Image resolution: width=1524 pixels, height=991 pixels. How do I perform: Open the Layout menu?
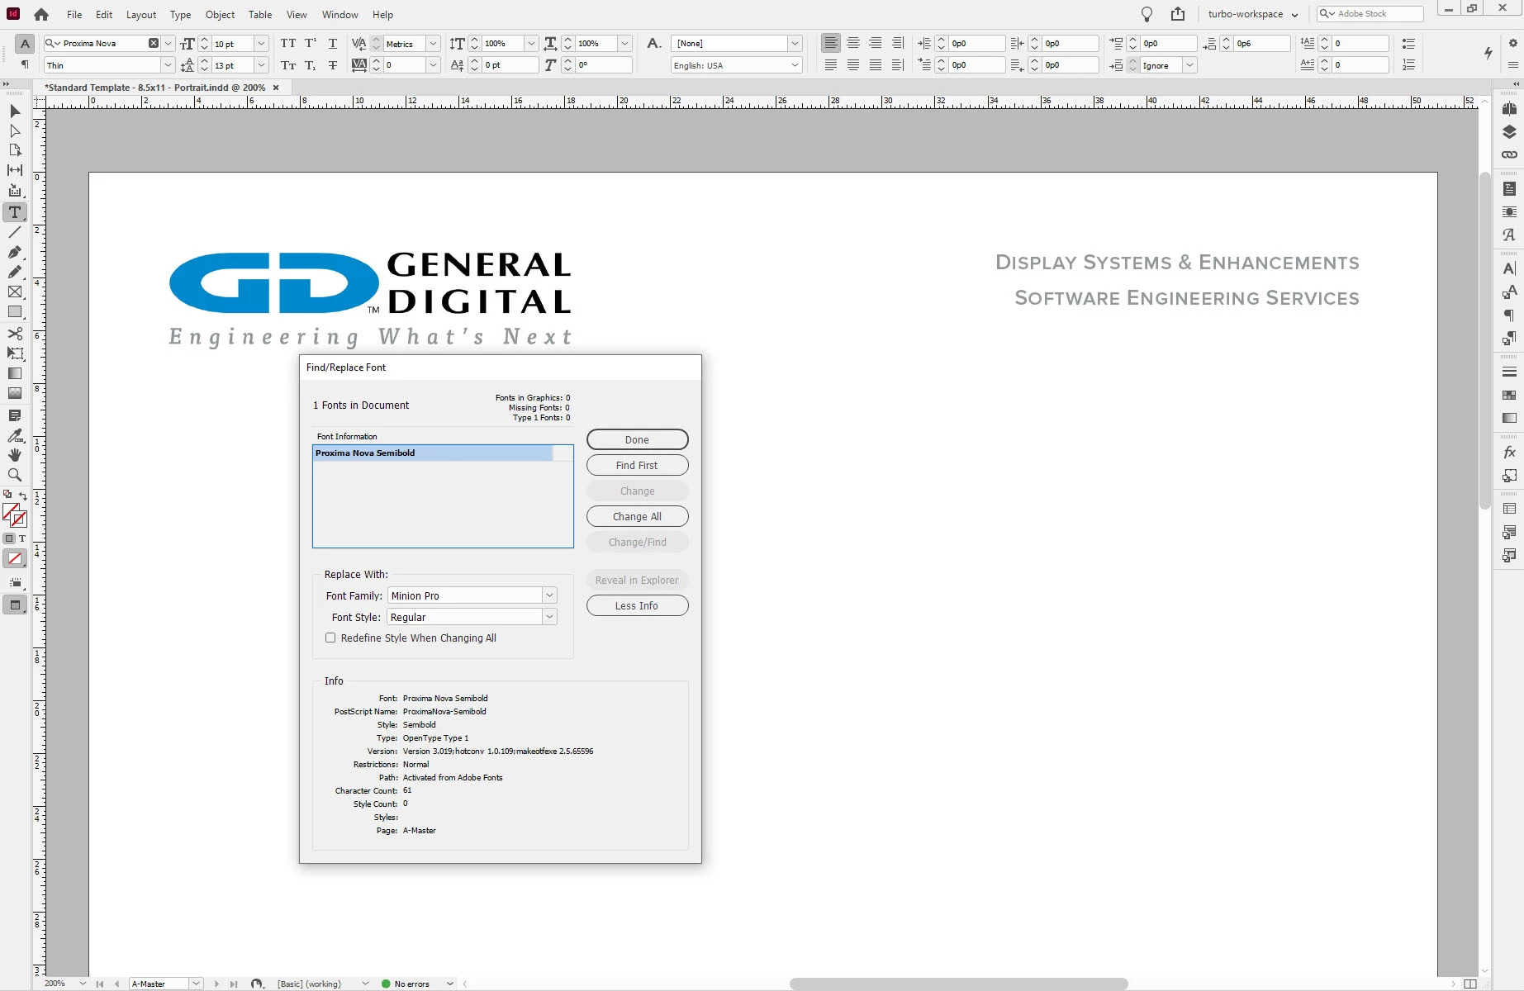coord(141,14)
